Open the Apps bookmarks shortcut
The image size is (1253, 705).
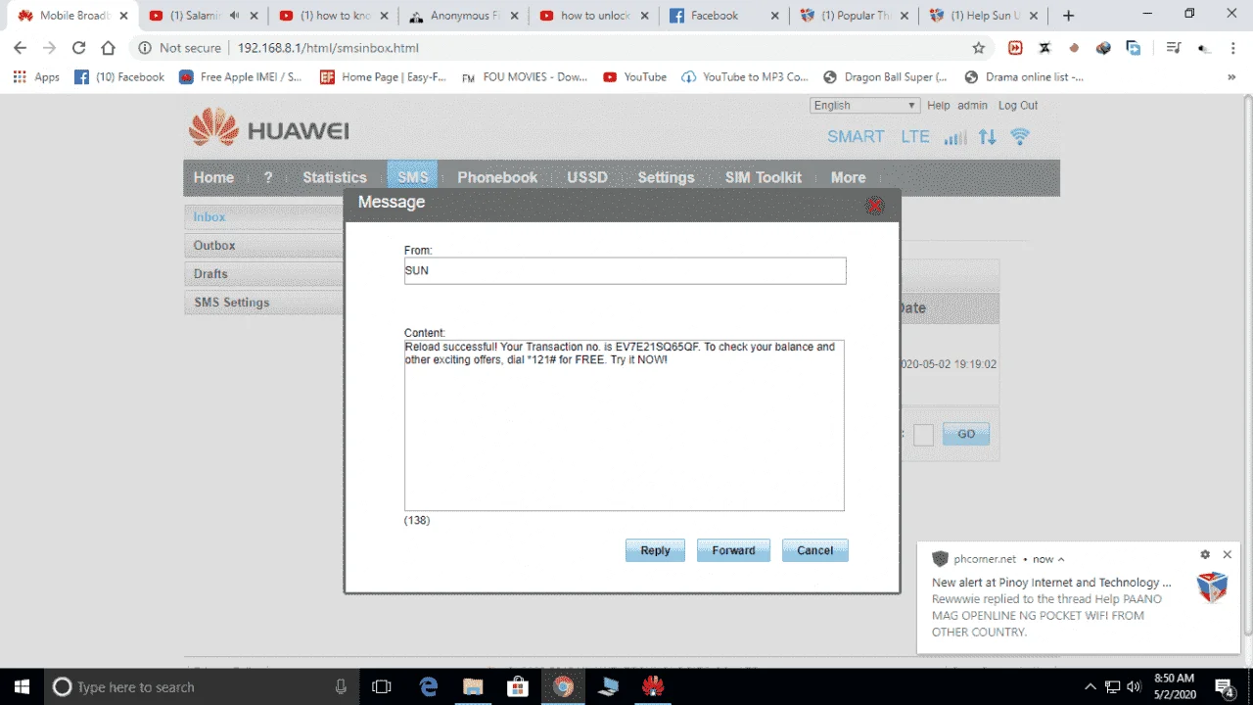coord(36,77)
